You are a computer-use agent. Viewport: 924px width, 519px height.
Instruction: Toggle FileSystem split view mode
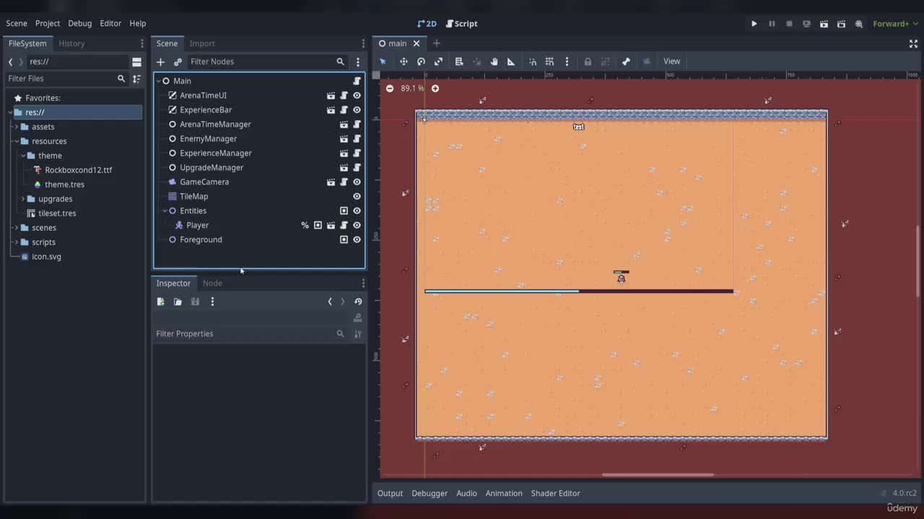(x=136, y=62)
